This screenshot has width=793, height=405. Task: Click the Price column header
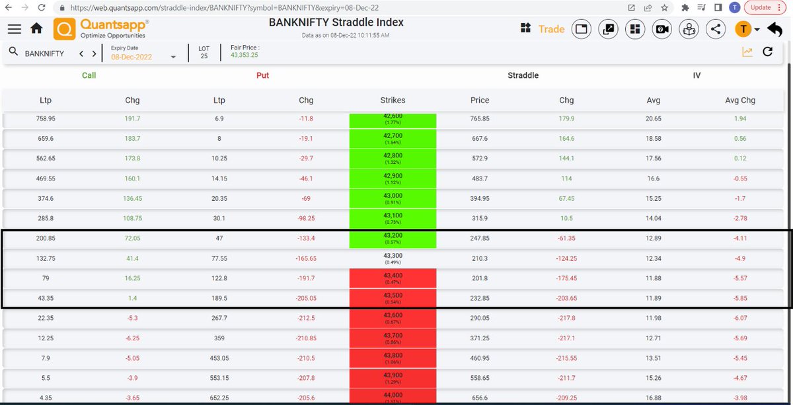[x=480, y=100]
